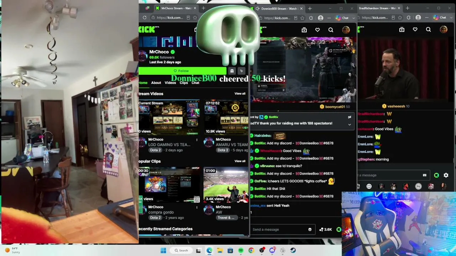Click View all for Stream Videos
Viewport: 456px width, 256px height.
coord(240,94)
